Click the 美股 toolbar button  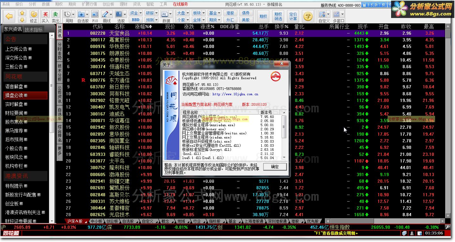coord(246,20)
